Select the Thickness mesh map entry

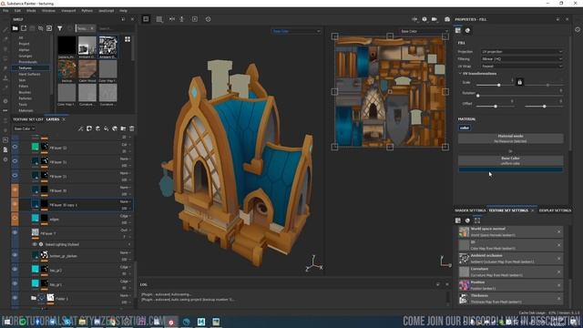pos(510,298)
